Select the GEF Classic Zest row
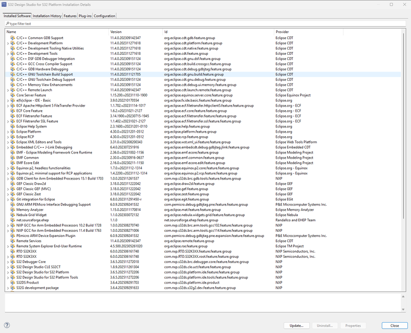Screen dimensions: 411x333 (203, 194)
